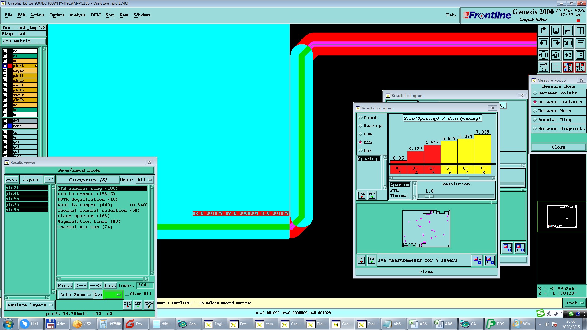587x330 pixels.
Task: Open the Meas All dropdown
Action: pyautogui.click(x=144, y=180)
